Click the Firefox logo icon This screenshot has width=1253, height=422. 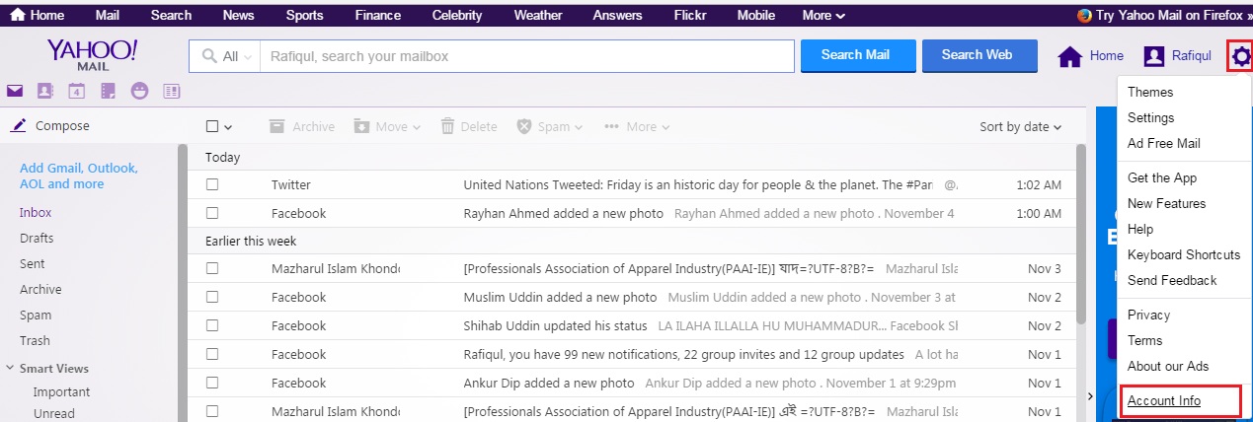tap(1084, 16)
